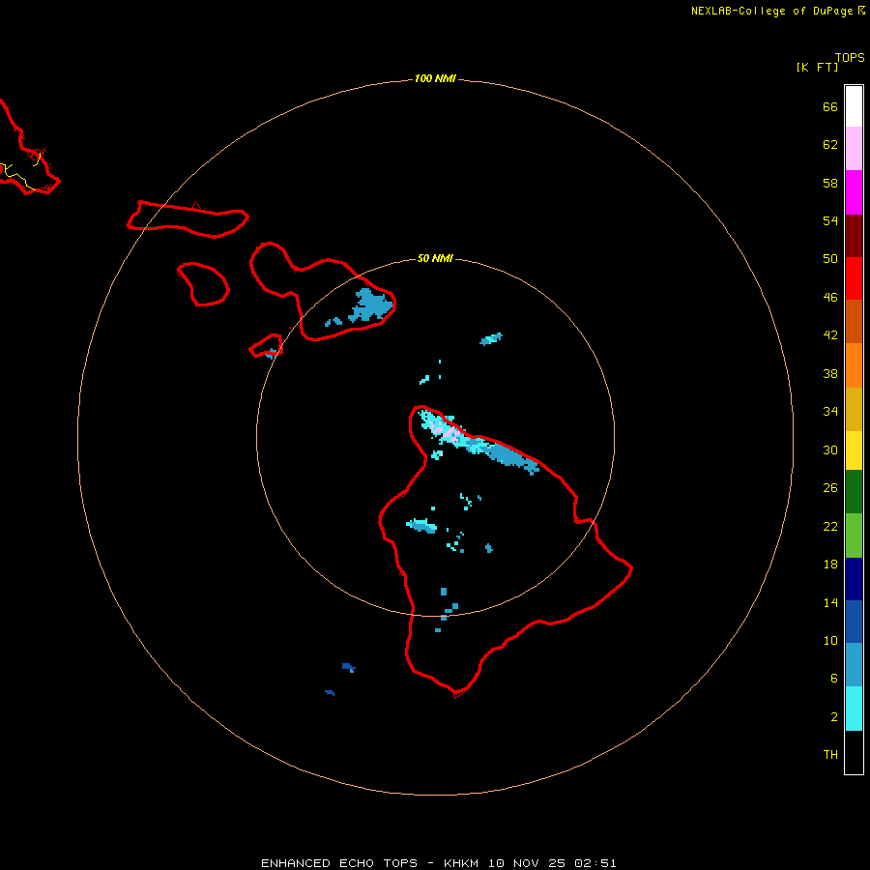
Task: Click the light pink 62 kft swatch
Action: (854, 149)
